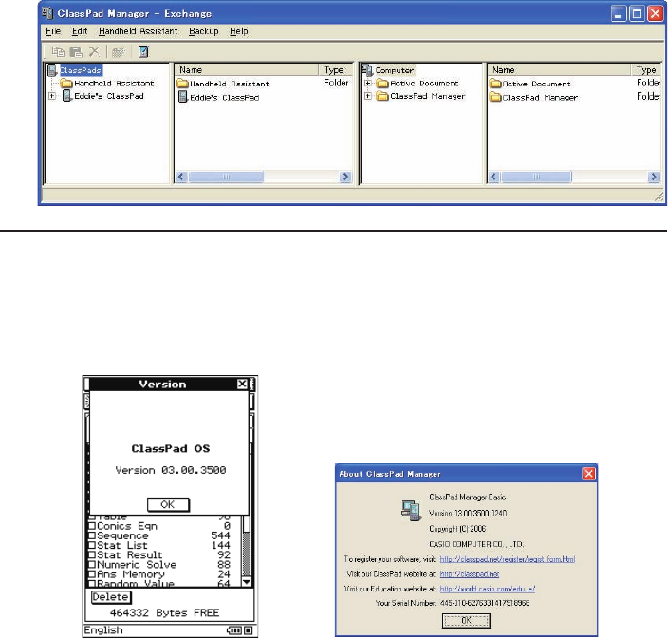Open the world.casio.com education website link
668x638 pixels.
(488, 589)
